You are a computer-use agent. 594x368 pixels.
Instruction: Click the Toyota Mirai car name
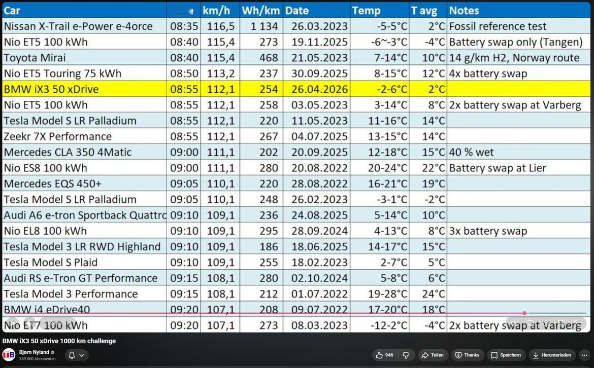pos(35,57)
